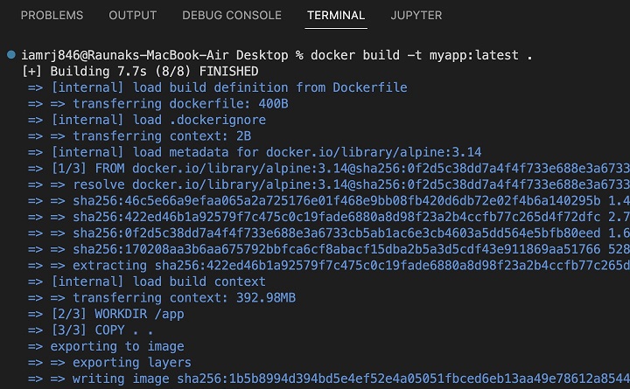Viewport: 630px width, 389px height.
Task: Click the [3/3] COPY . . line
Action: (104, 330)
